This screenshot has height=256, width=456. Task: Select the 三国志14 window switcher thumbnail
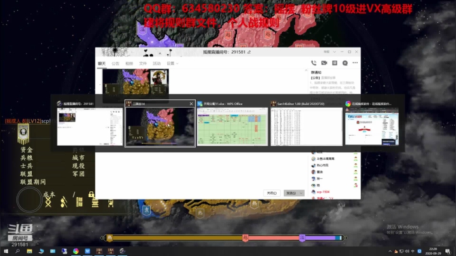pos(160,127)
